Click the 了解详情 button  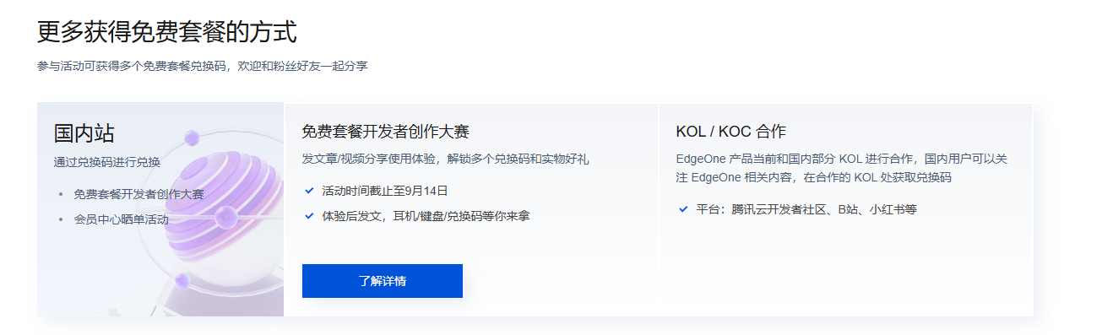[x=382, y=281]
